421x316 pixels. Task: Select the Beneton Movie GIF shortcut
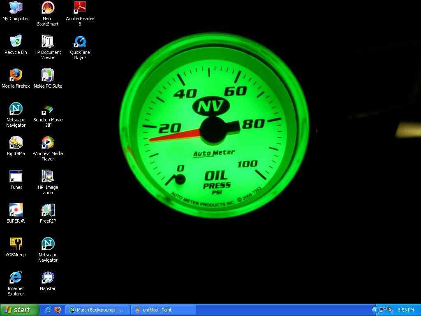(48, 115)
